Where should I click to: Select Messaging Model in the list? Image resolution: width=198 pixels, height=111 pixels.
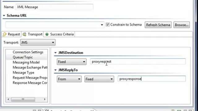tap(26, 62)
